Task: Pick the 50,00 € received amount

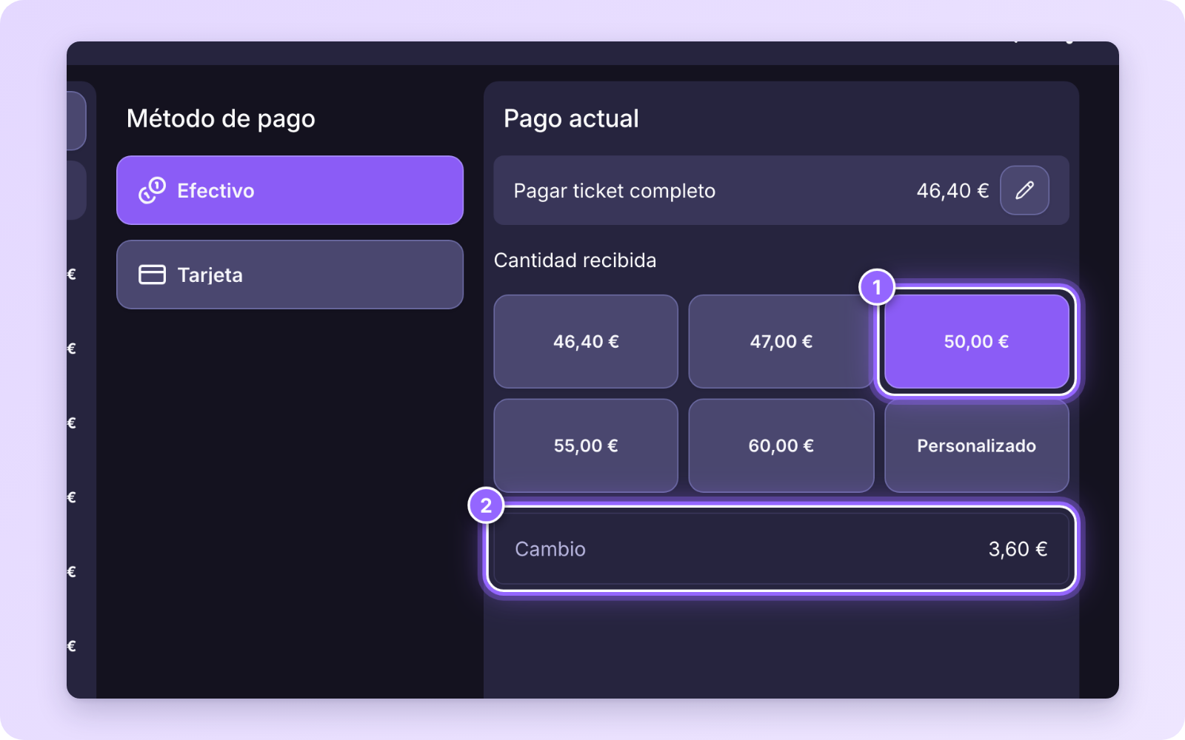Action: click(976, 341)
